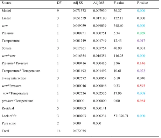Image resolution: width=161 pixels, height=138 pixels.
Task: Click the Pressure* Pressure F-value 2.96
Action: point(117,63)
